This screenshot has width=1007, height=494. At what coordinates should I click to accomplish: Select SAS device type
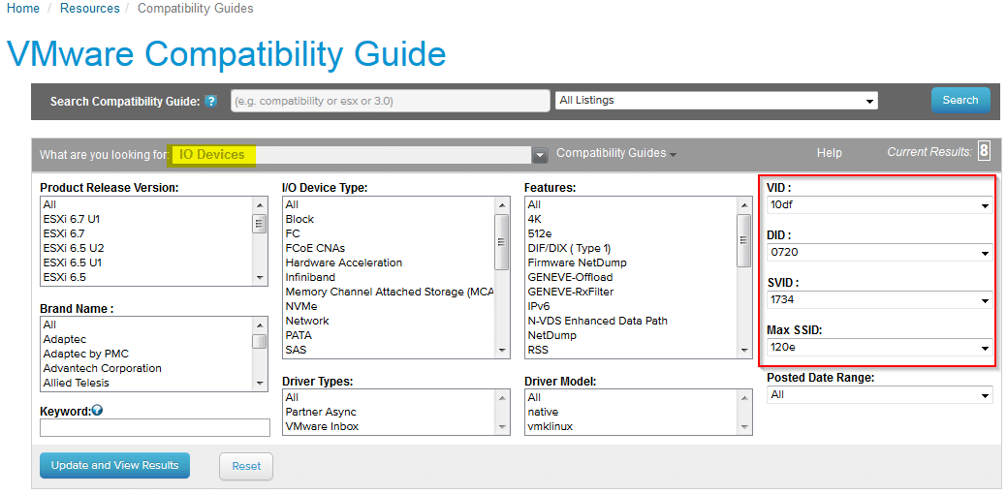coord(296,351)
